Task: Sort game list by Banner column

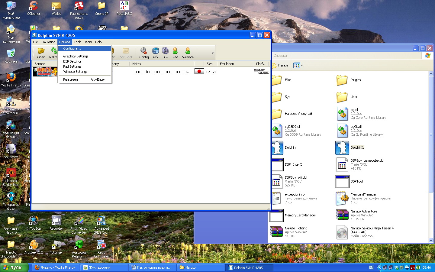Action: pyautogui.click(x=45, y=64)
